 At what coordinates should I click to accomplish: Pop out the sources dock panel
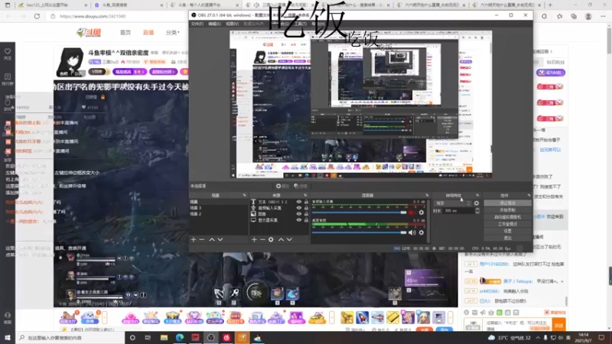pos(305,195)
